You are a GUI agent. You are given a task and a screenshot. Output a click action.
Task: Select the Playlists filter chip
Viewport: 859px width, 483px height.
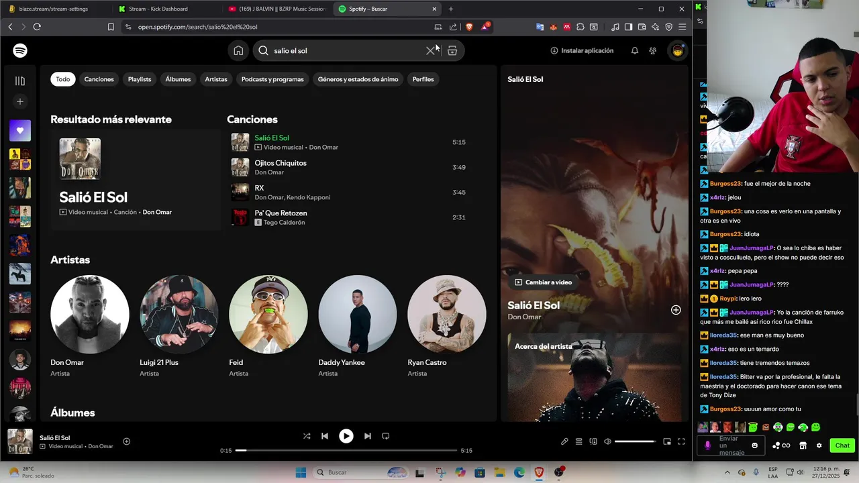140,79
